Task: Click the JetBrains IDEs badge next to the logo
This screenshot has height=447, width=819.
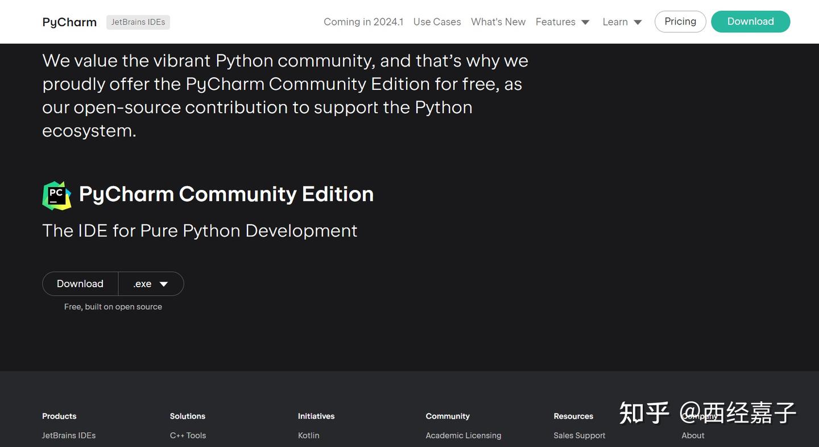Action: tap(138, 22)
